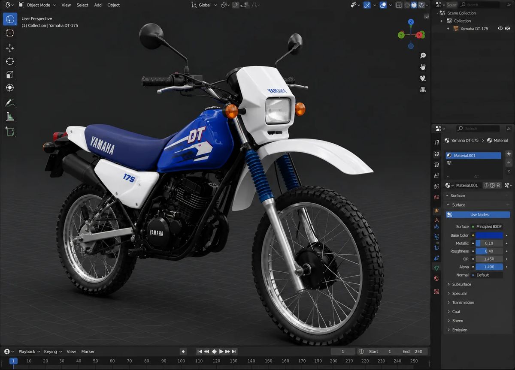Open Global transform orientation dropdown
515x370 pixels.
click(x=203, y=5)
